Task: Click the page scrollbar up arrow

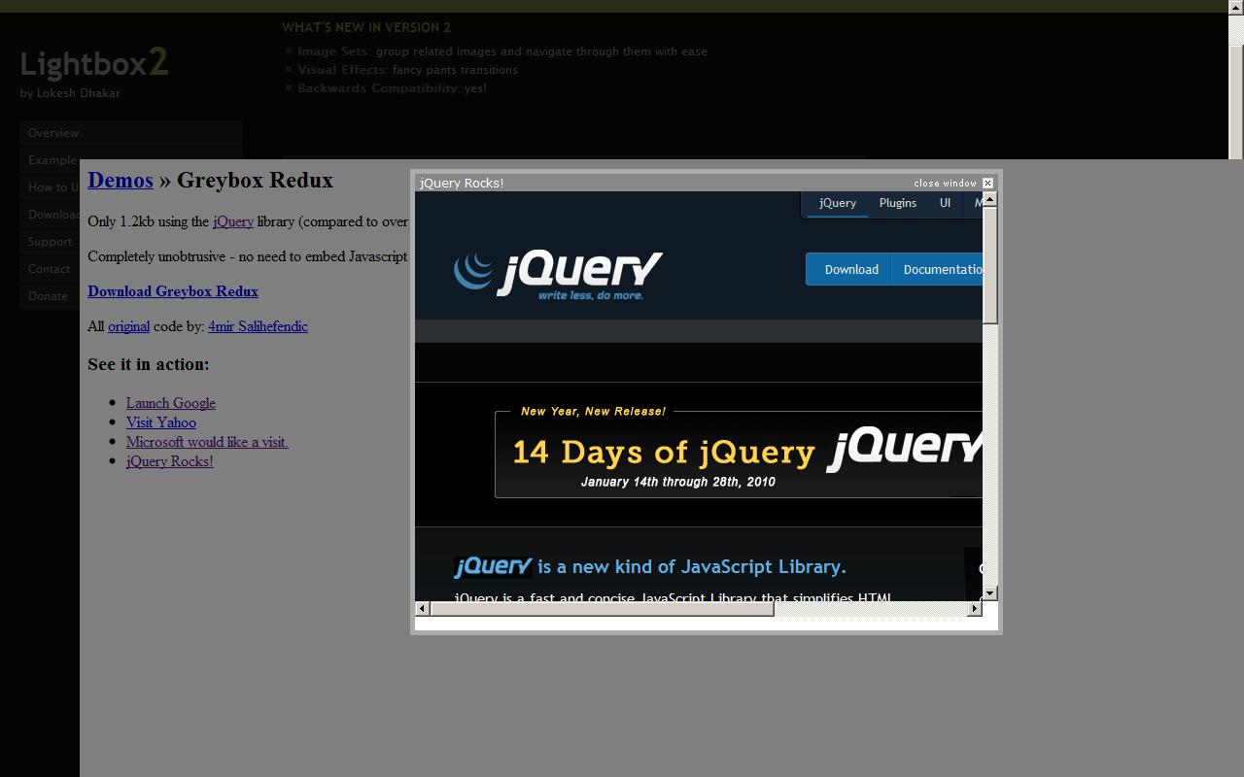Action: click(1236, 7)
